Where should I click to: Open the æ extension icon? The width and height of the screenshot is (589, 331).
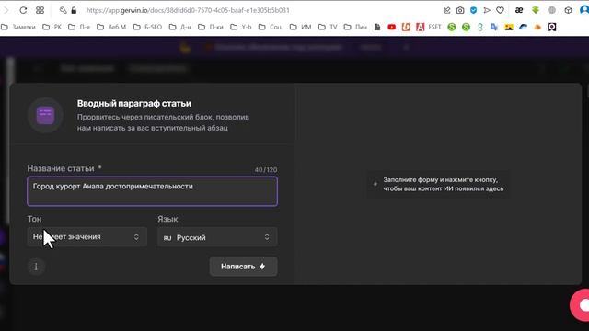pyautogui.click(x=519, y=10)
